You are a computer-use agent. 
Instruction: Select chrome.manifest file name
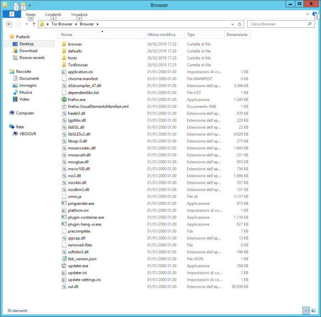(83, 79)
